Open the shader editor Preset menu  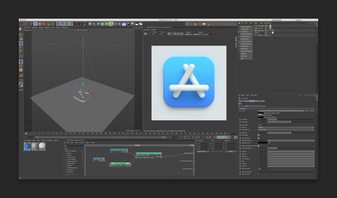(x=81, y=143)
